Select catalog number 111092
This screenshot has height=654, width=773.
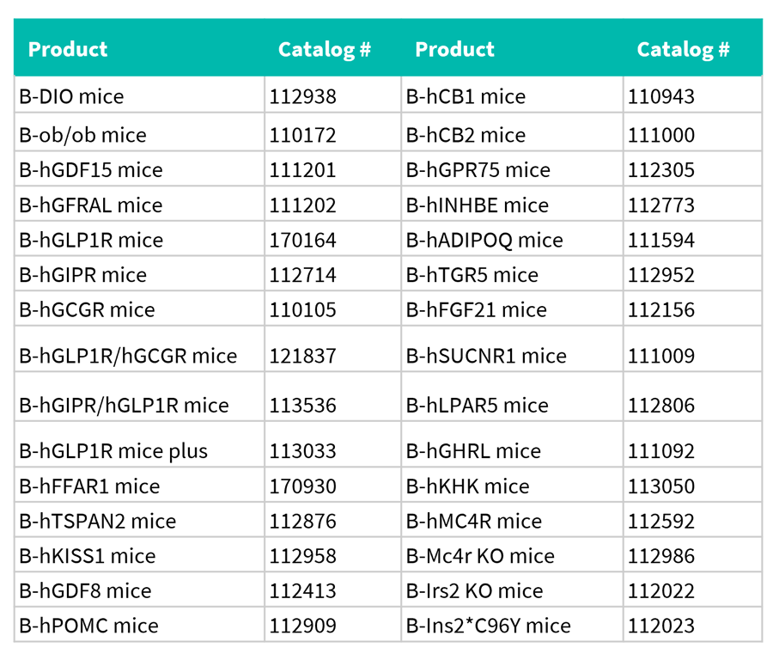[x=661, y=451]
